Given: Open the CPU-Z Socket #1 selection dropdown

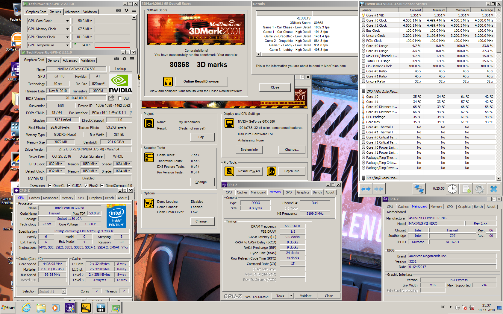Looking at the screenshot, I should click(63, 291).
